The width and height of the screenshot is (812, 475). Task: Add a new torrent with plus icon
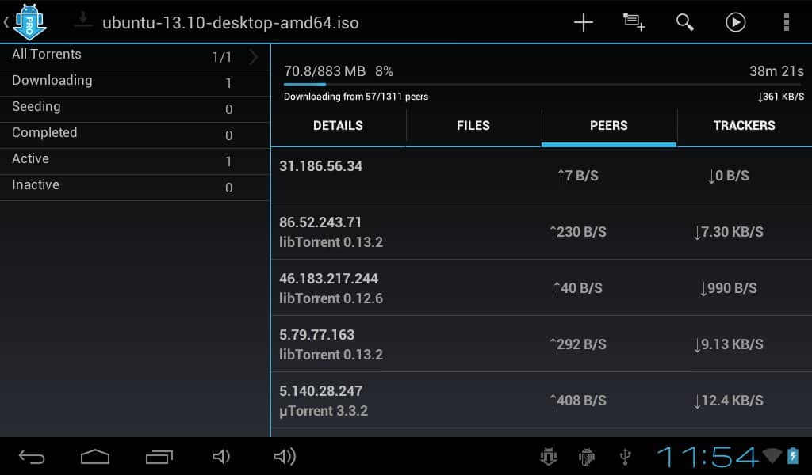[x=583, y=22]
